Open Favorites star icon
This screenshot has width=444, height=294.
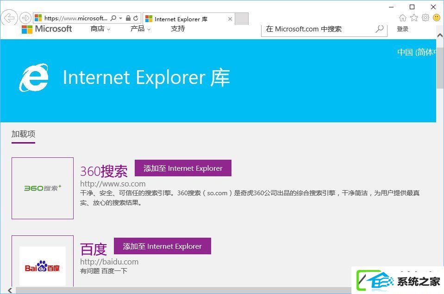click(x=414, y=18)
